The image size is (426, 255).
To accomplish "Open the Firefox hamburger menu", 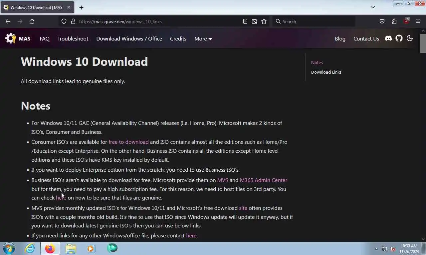I will click(x=418, y=22).
